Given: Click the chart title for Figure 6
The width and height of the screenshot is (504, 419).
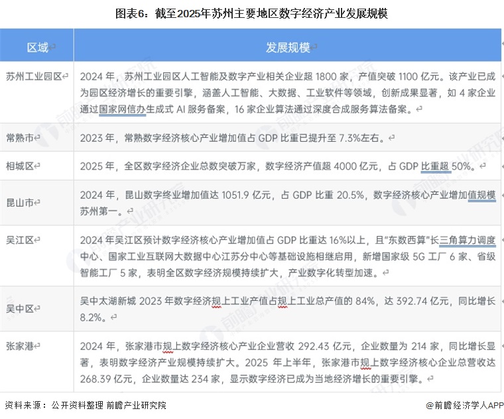Looking at the screenshot, I should click(x=251, y=13).
